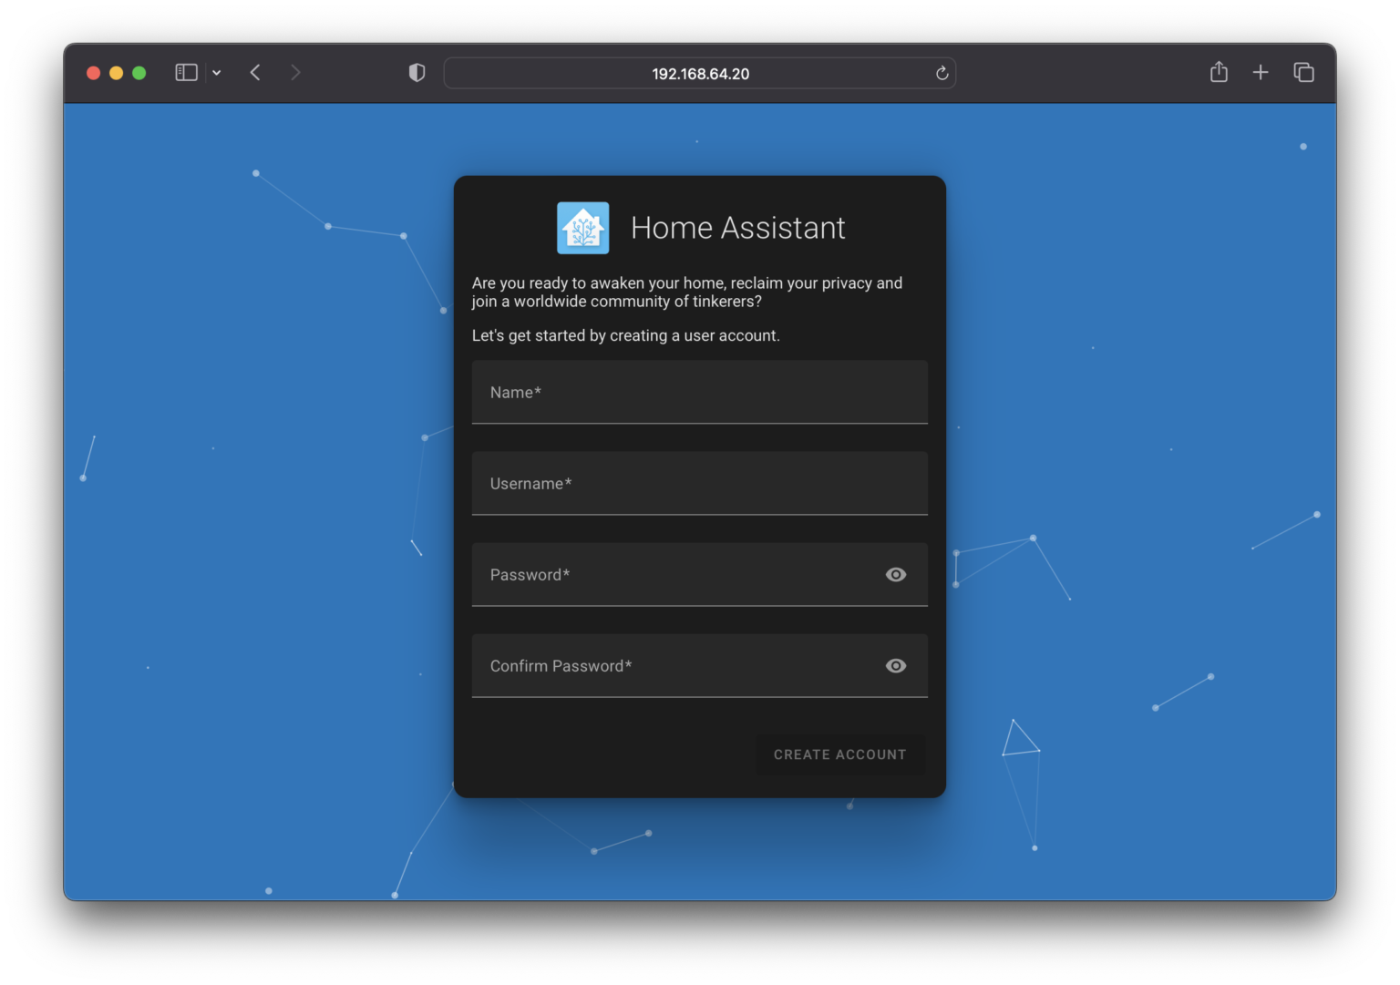The height and width of the screenshot is (985, 1400).
Task: Click the reload icon in the address bar
Action: pos(942,73)
